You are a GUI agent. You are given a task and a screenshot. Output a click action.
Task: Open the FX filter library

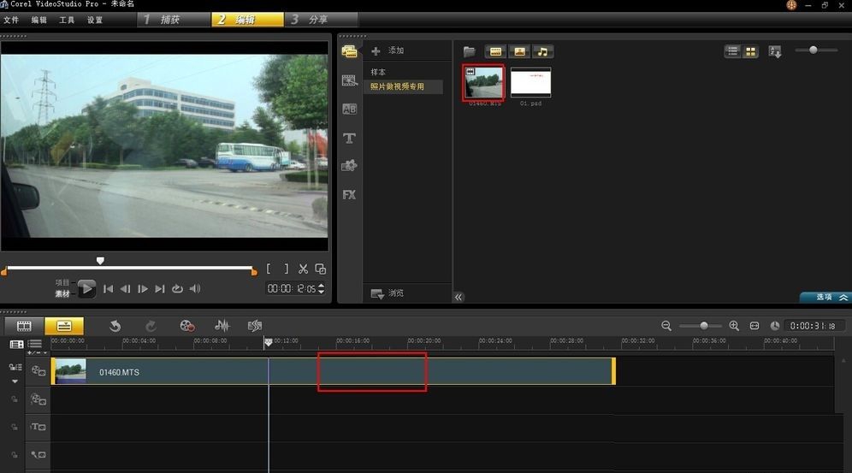click(349, 195)
